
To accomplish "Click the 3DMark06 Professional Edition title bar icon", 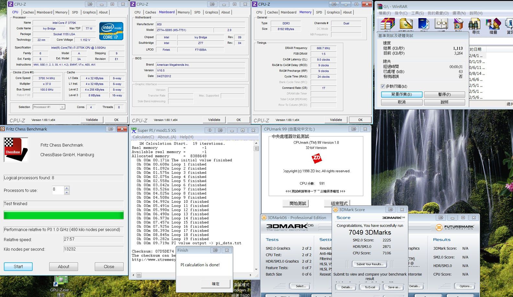I will (264, 218).
